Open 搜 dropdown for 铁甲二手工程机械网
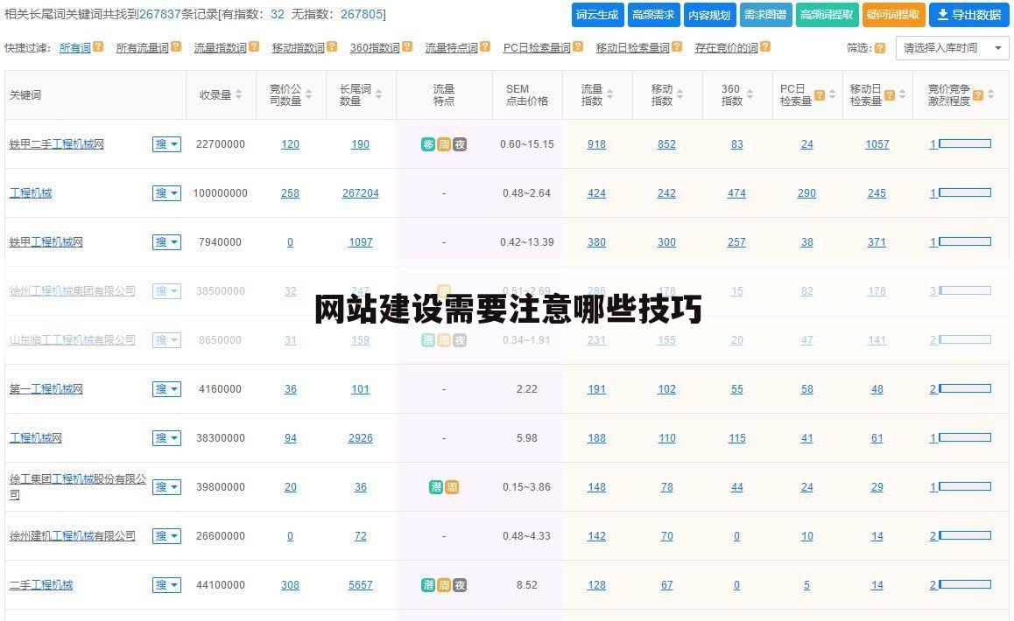The image size is (1014, 621). click(x=166, y=144)
